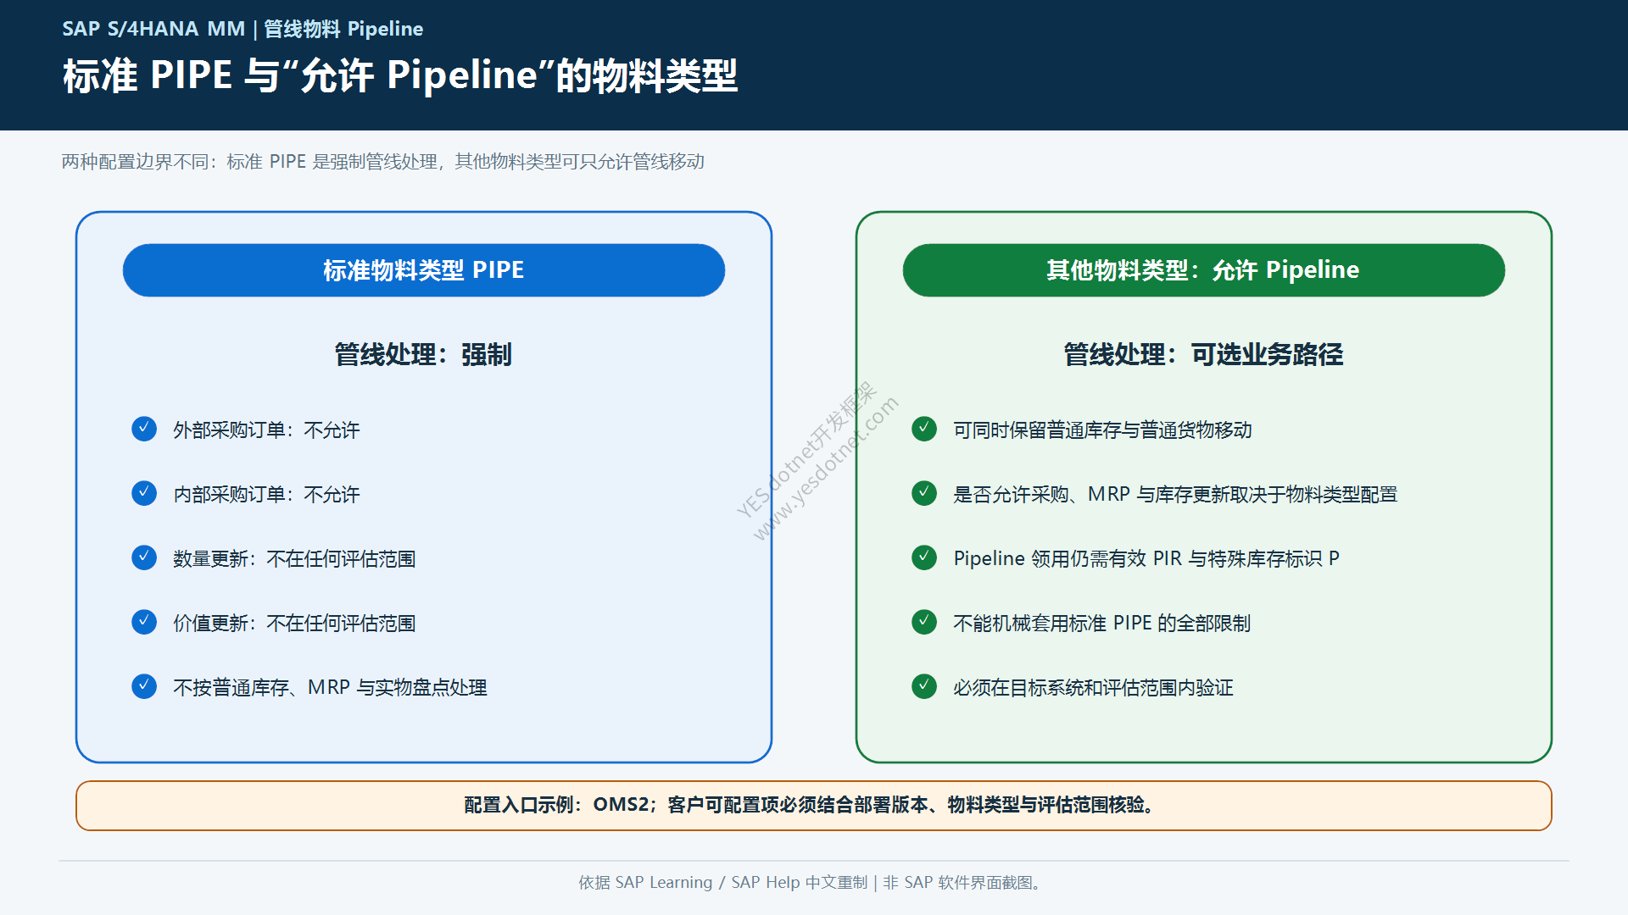Screen dimensions: 1628x915
Task: Click the check icon beside 内部采购订单：不允许
Action: click(x=144, y=493)
